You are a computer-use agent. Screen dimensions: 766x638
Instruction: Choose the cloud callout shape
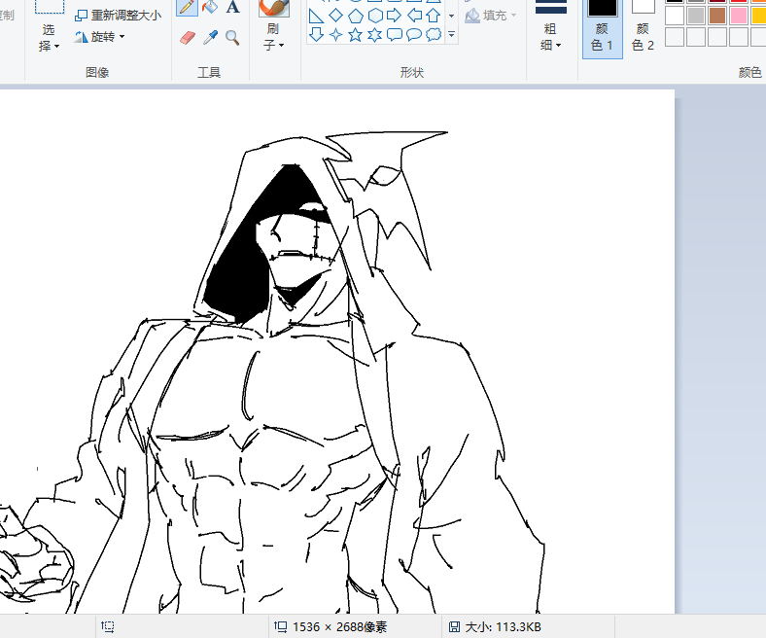434,35
